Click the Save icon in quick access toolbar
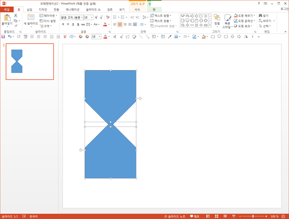 [x=3, y=37]
